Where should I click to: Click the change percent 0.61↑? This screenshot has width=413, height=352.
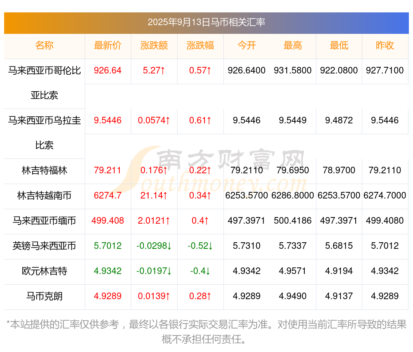200,120
